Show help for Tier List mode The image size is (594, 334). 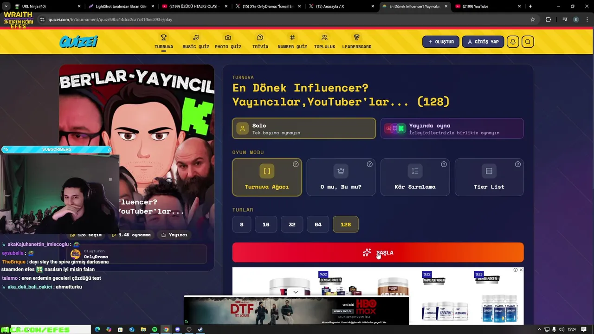[x=518, y=164]
